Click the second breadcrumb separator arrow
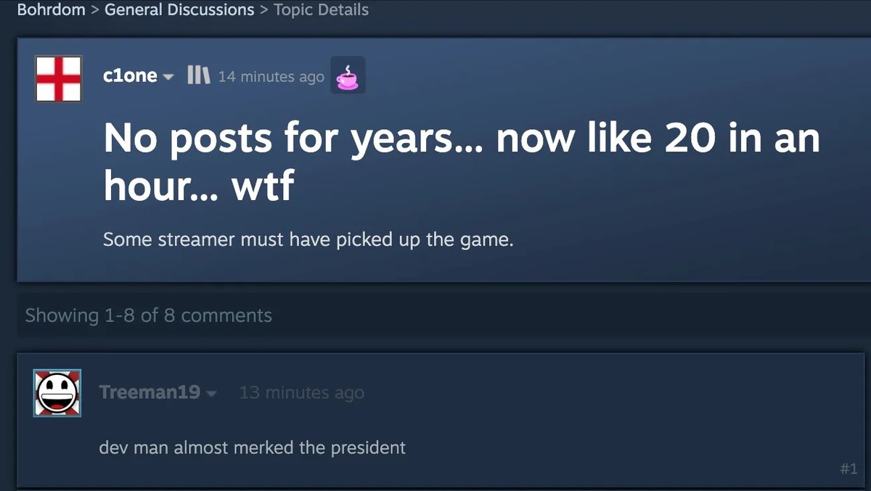The height and width of the screenshot is (491, 871). click(264, 10)
